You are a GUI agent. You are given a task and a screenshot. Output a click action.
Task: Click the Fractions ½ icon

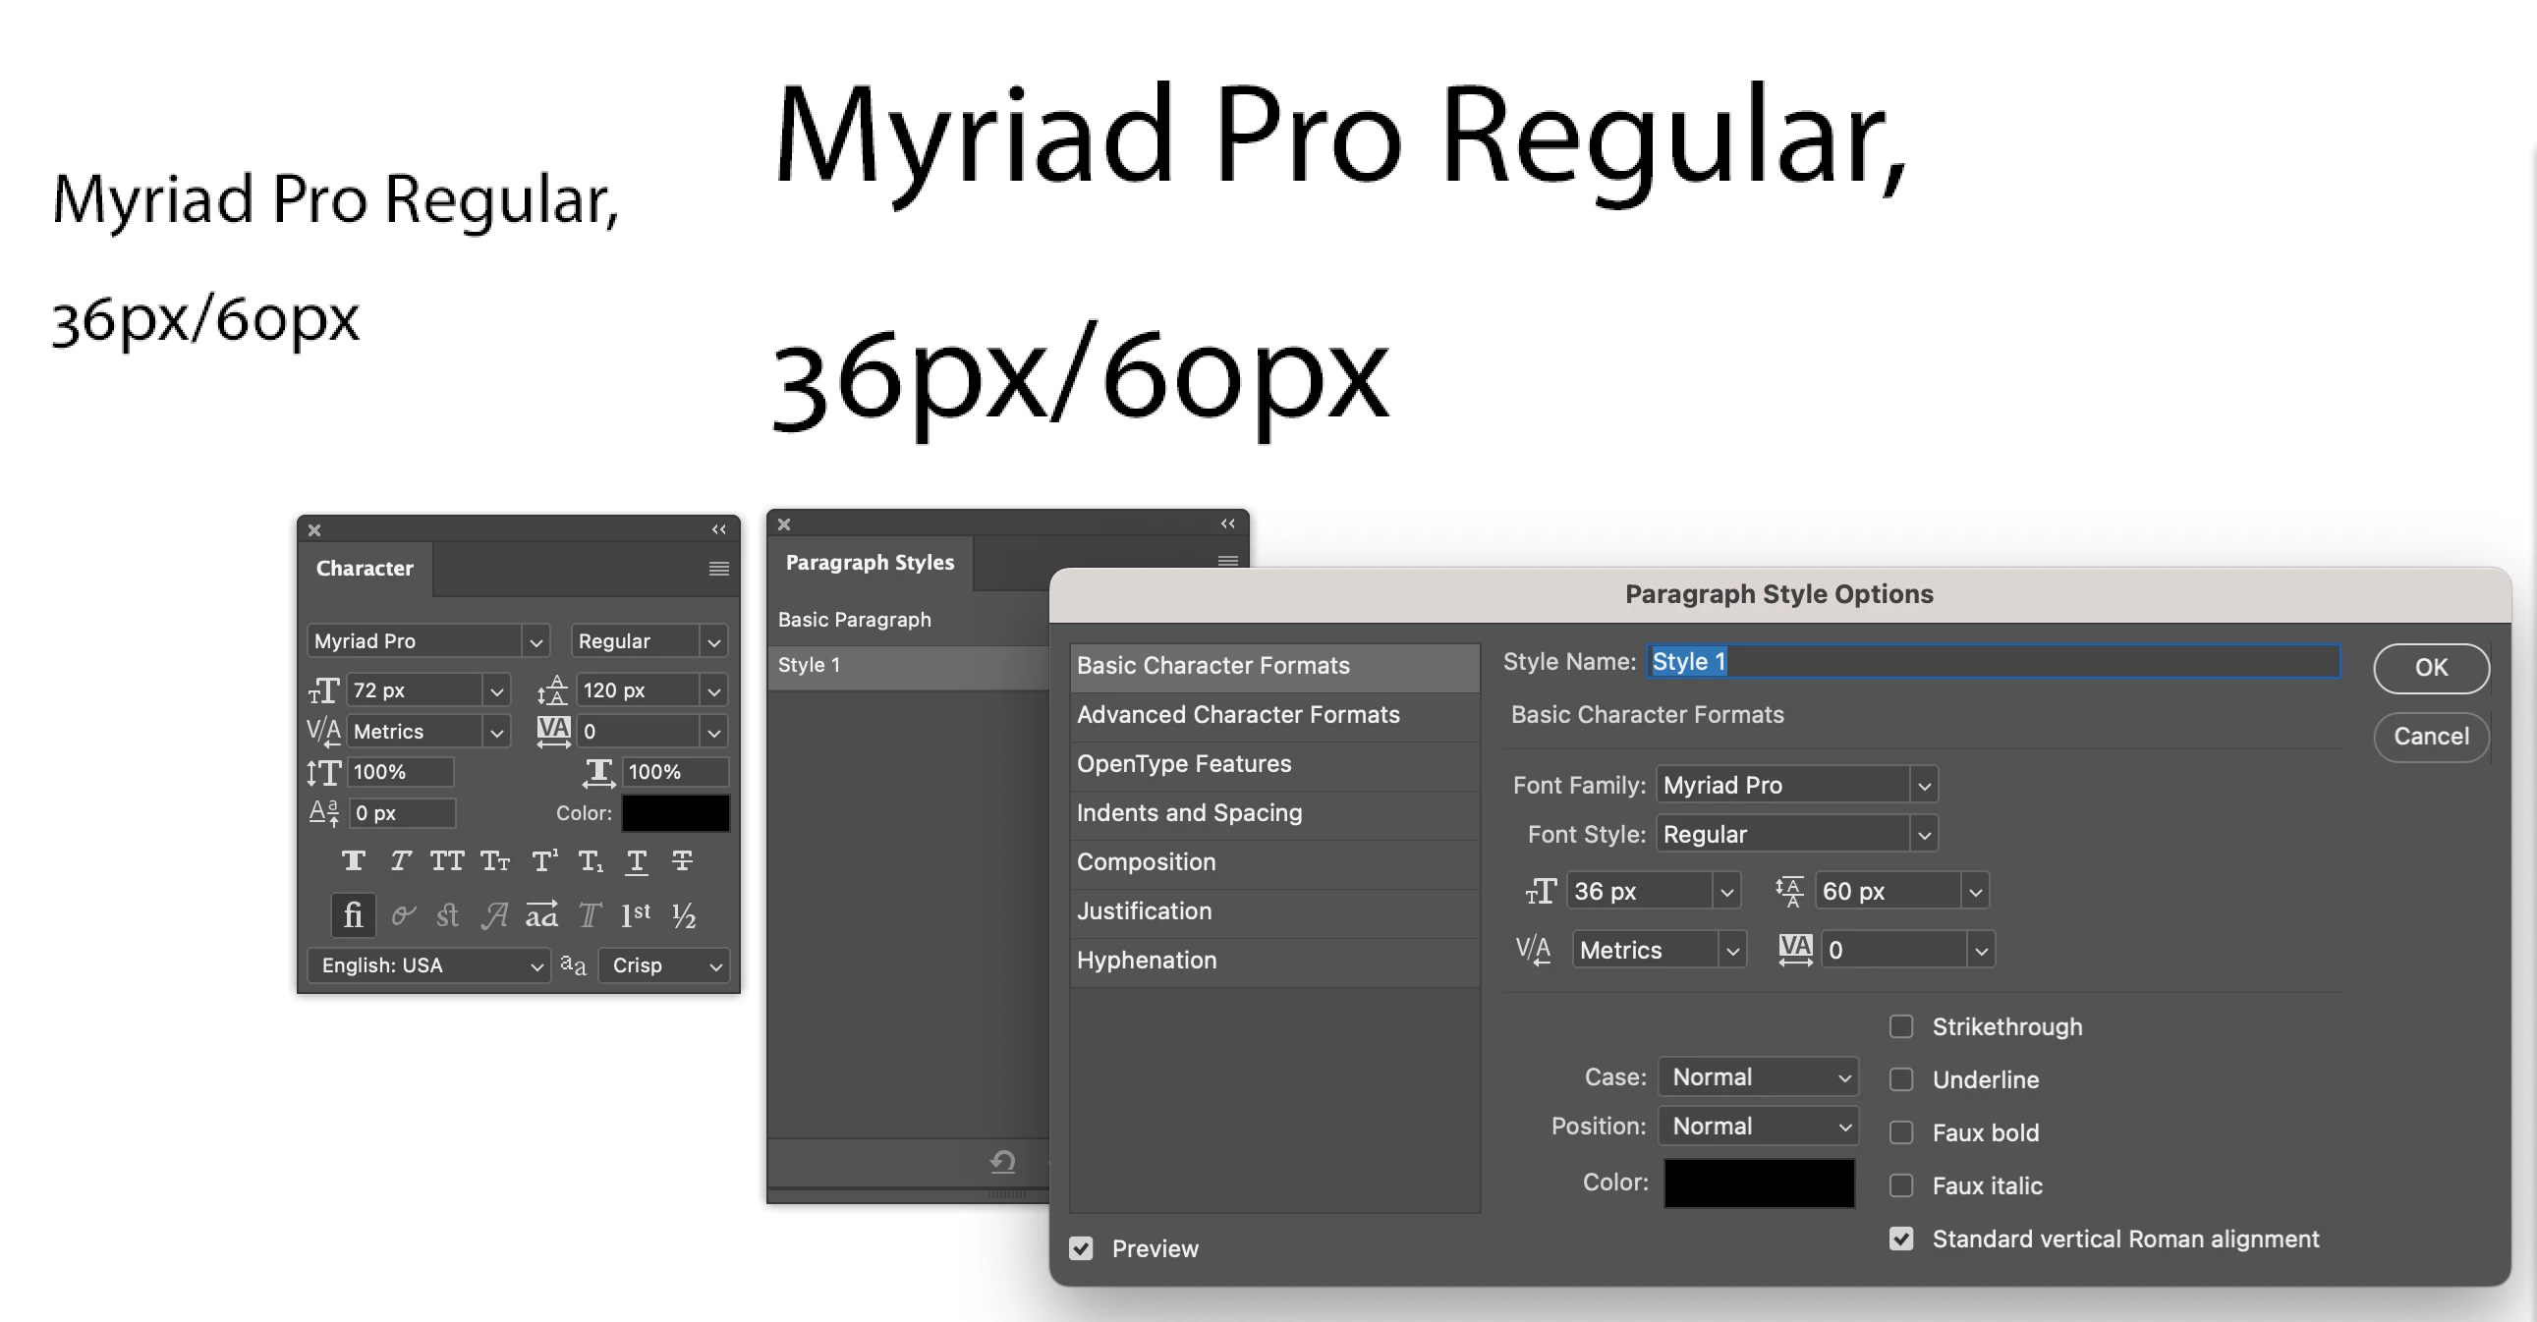pyautogui.click(x=684, y=915)
